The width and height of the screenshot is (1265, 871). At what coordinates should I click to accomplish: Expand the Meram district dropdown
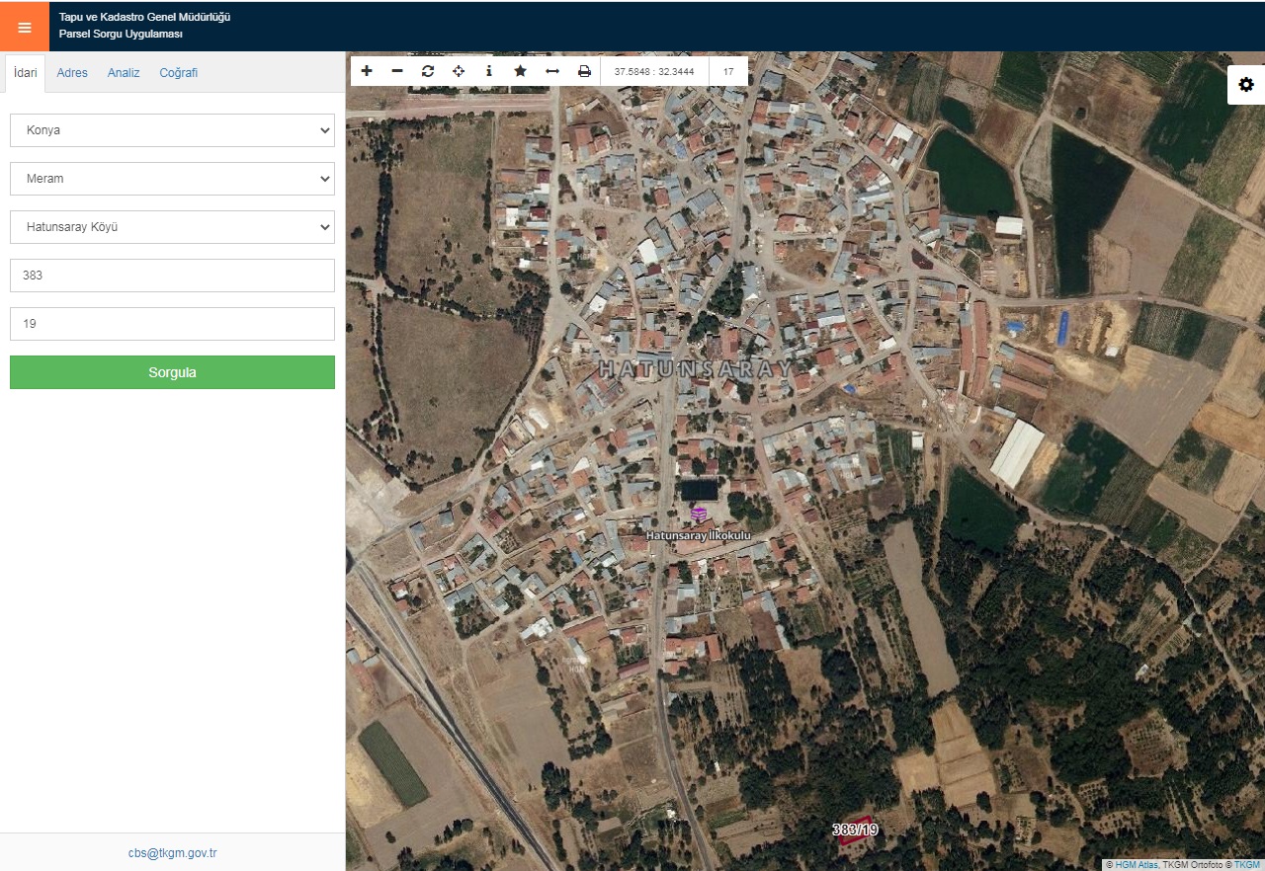click(x=172, y=179)
